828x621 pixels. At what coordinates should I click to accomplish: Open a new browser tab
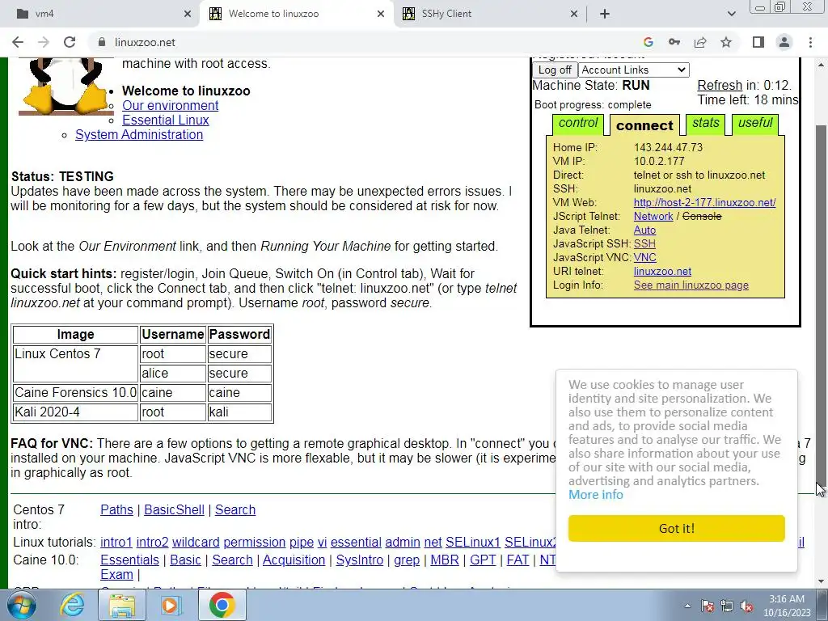click(x=605, y=14)
